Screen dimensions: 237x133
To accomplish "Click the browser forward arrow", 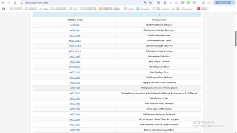I will [9, 2].
